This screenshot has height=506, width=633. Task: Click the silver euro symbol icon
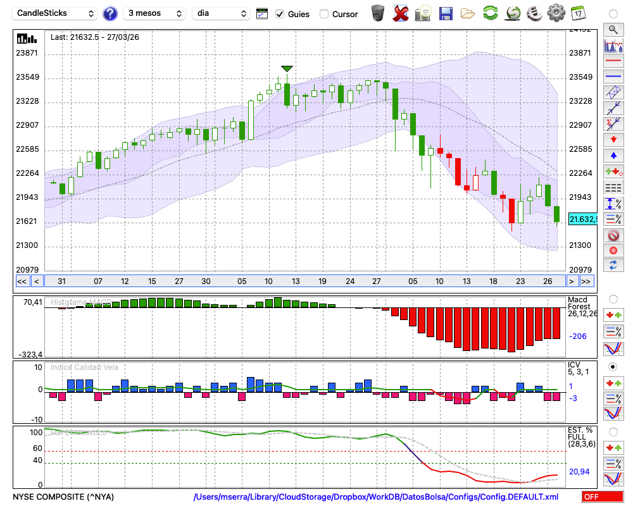(x=534, y=13)
